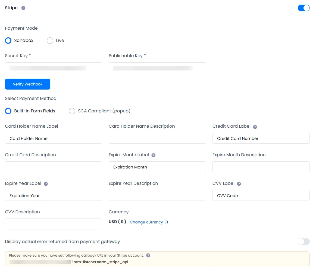The width and height of the screenshot is (316, 270).
Task: Open the CVV Label help icon
Action: click(x=239, y=183)
